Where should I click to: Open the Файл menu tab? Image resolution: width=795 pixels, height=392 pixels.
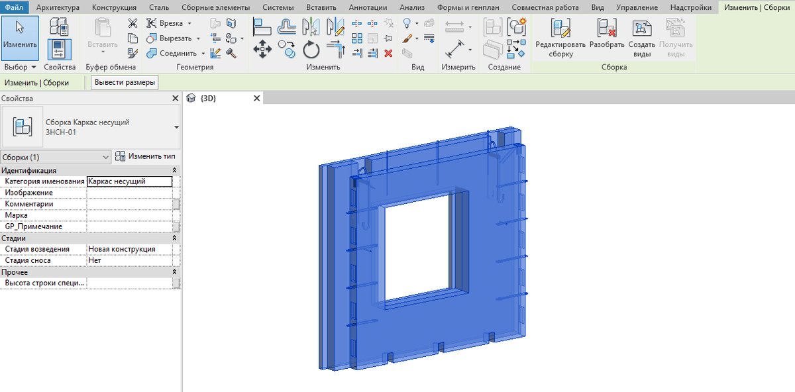15,7
